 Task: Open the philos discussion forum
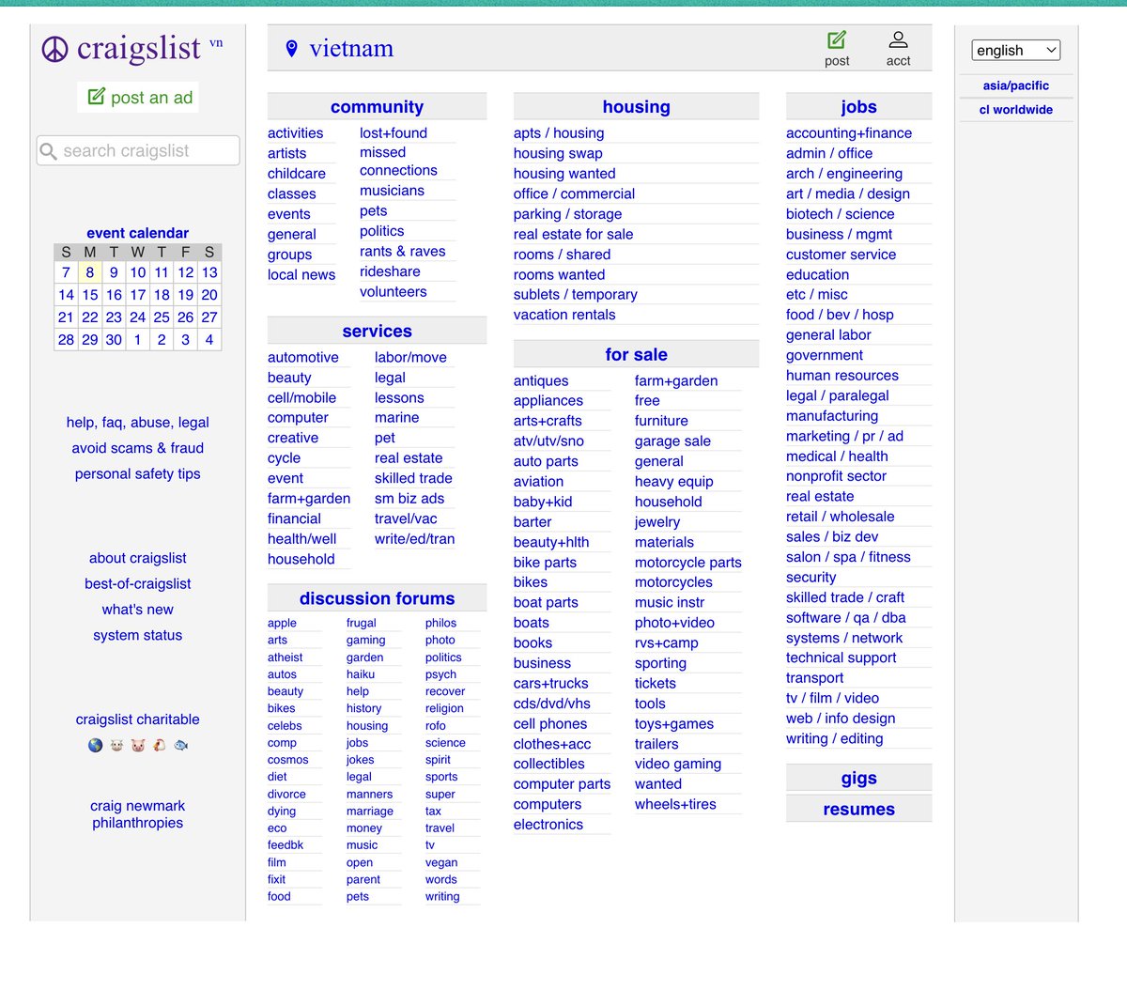point(440,623)
